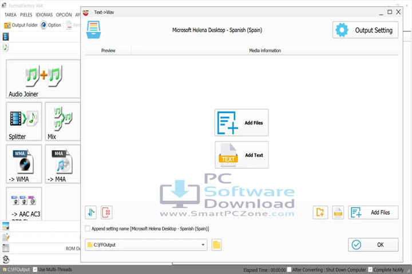
Task: Open the Utilities category in sidebar
Action: [6, 259]
